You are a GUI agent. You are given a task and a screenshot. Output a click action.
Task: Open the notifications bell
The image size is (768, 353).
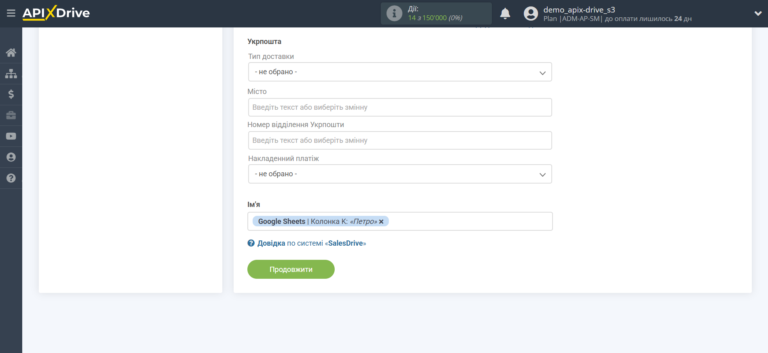pos(505,14)
